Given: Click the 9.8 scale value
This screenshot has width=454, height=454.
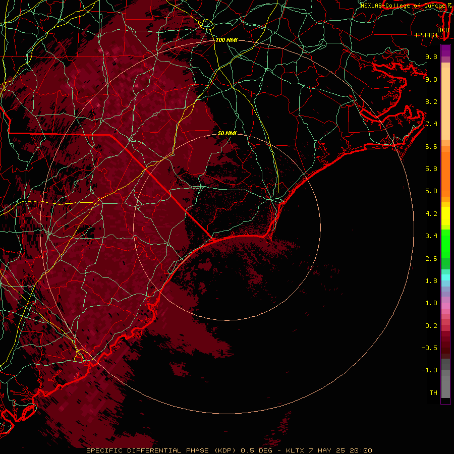Looking at the screenshot, I should 431,56.
